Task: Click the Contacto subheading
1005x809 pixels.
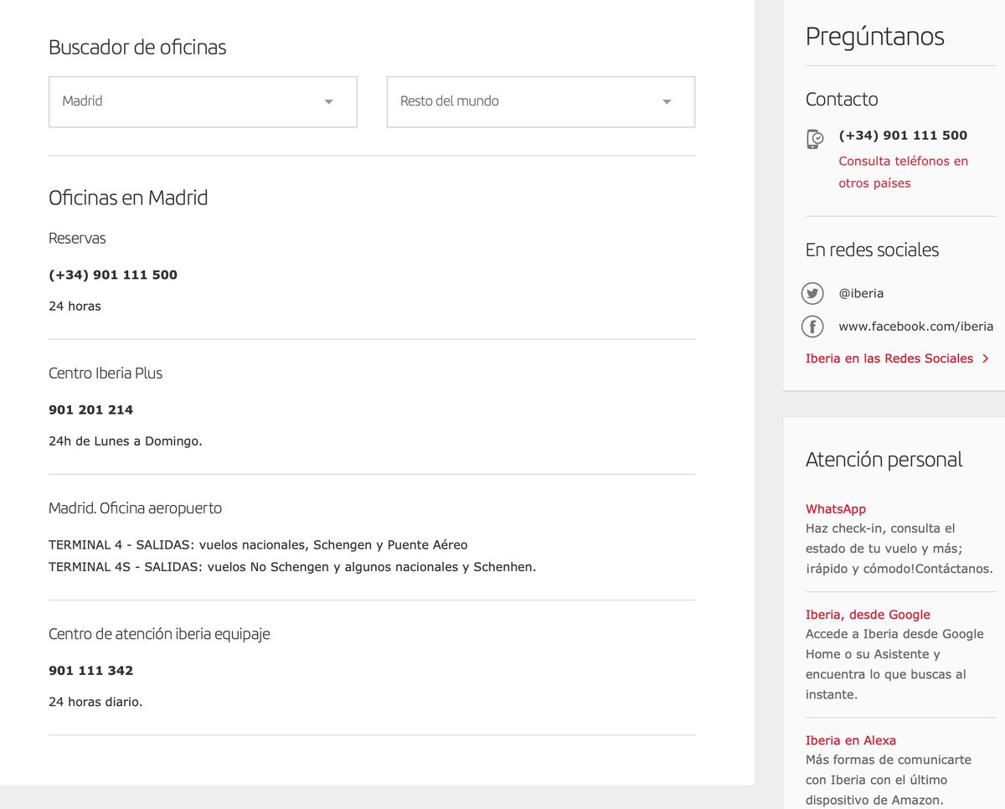Action: (842, 99)
